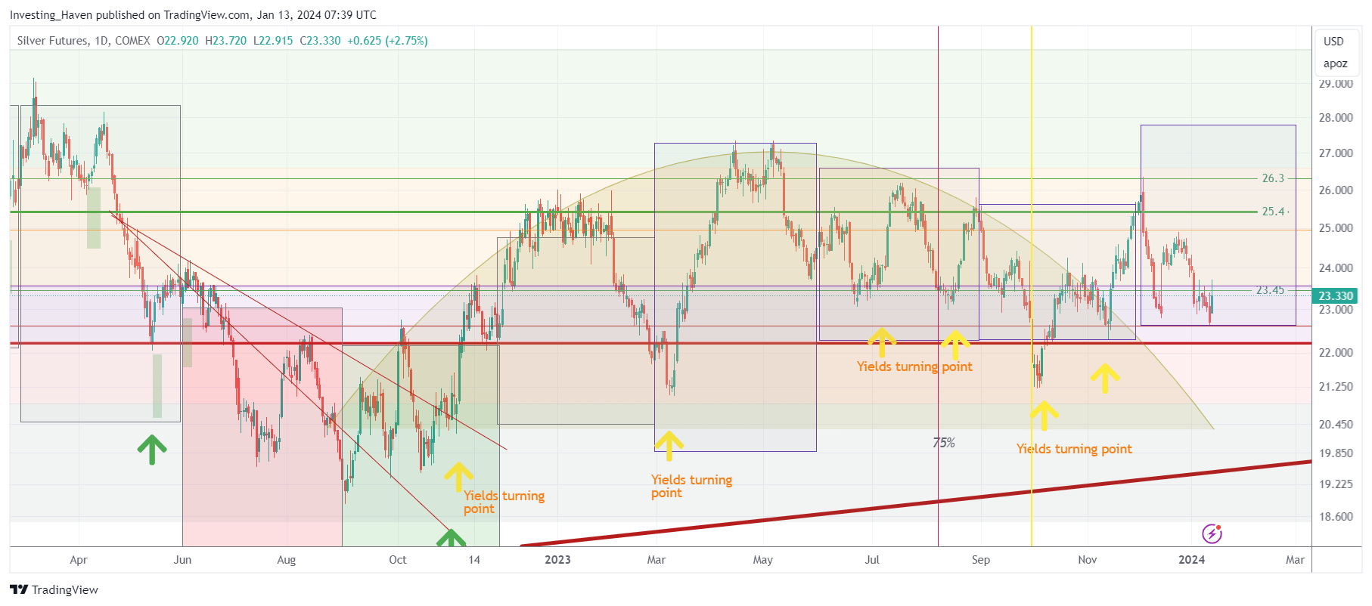Click the 28.000 label on the price axis

tap(1336, 118)
